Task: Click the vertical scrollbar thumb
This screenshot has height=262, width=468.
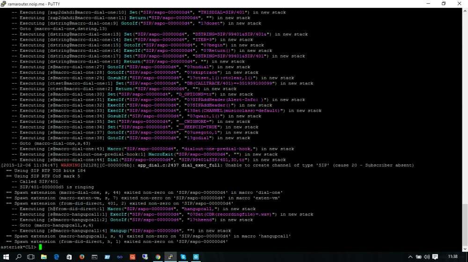Action: 465,224
